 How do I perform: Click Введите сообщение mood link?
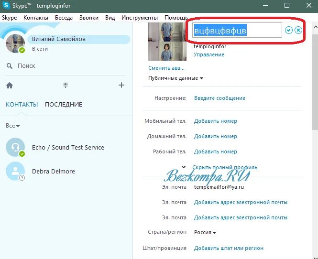click(x=219, y=98)
